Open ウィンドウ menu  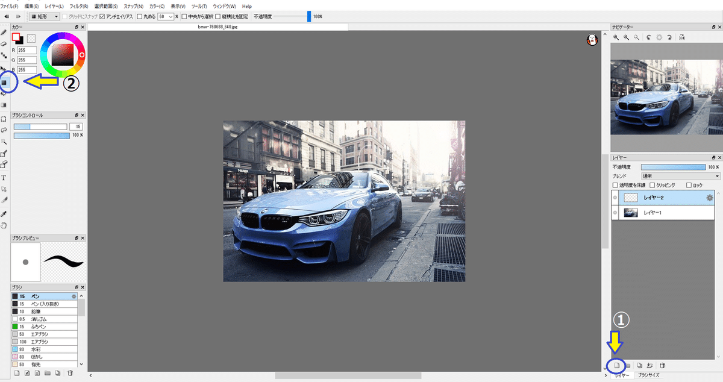click(225, 6)
